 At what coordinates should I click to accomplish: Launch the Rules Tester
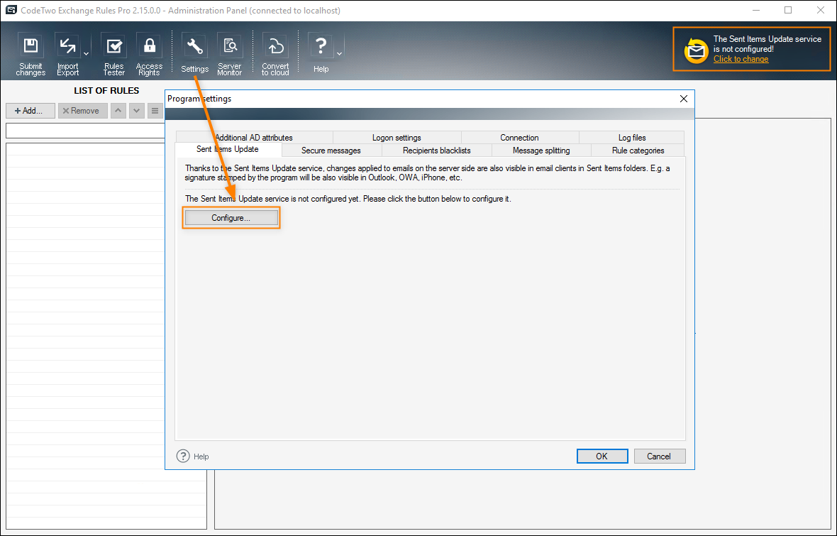click(x=113, y=55)
